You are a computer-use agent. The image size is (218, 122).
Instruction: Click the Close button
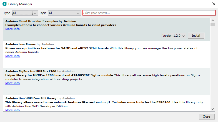tap(206, 116)
